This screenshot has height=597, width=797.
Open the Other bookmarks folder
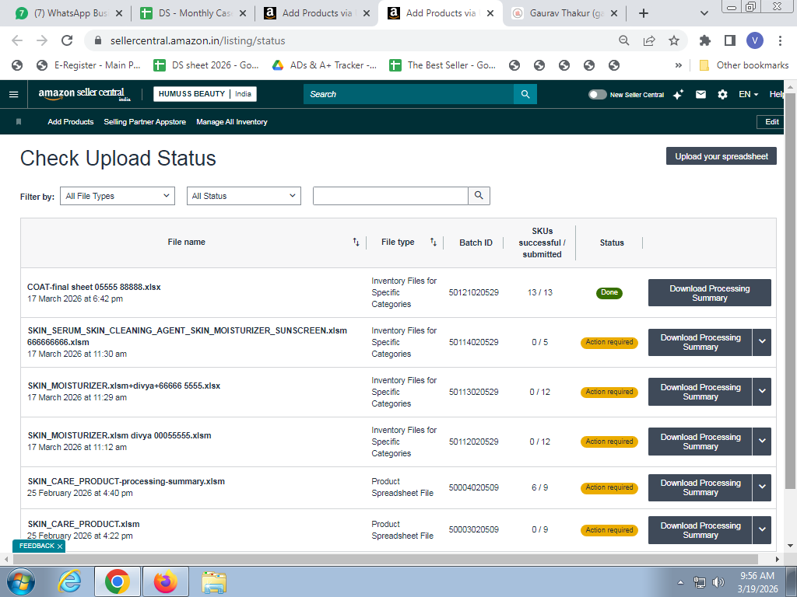pos(744,65)
